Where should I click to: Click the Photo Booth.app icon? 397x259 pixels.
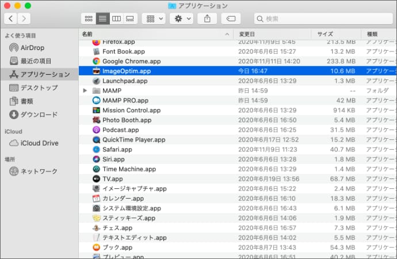pos(97,120)
